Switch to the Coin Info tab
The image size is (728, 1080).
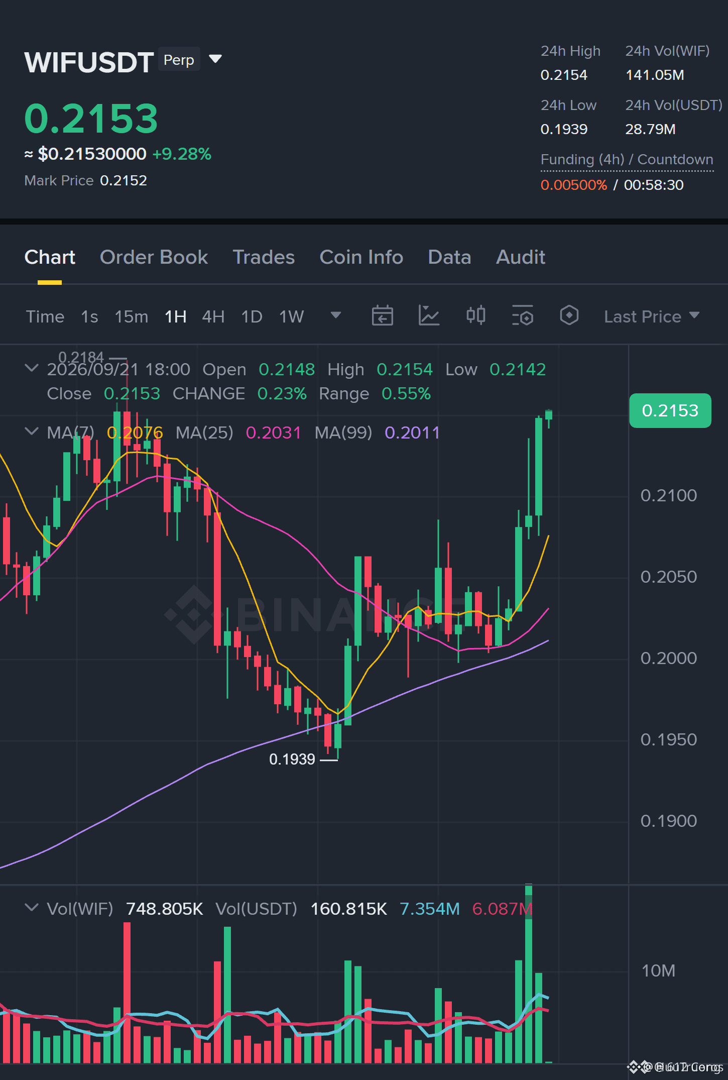361,257
